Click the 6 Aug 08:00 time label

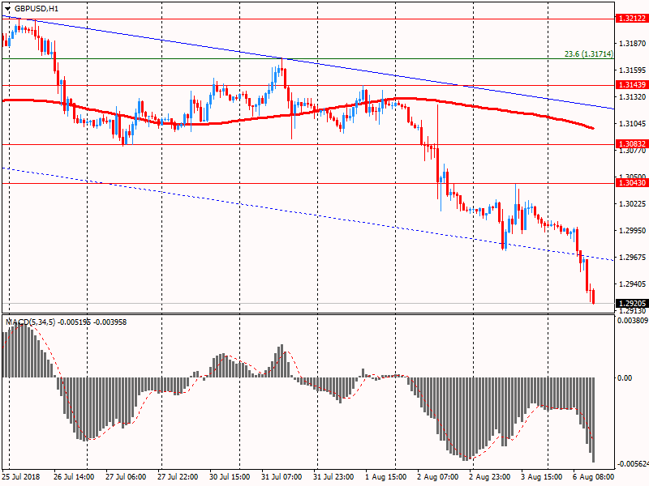point(592,478)
